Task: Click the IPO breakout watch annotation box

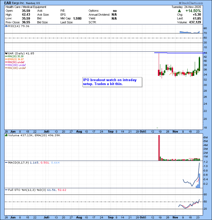Action: pyautogui.click(x=112, y=82)
